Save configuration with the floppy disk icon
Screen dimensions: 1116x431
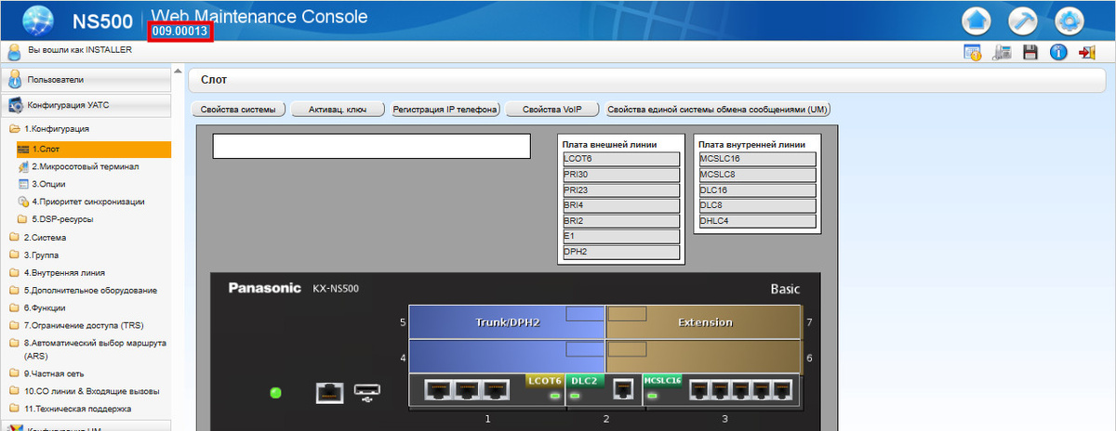(1030, 53)
